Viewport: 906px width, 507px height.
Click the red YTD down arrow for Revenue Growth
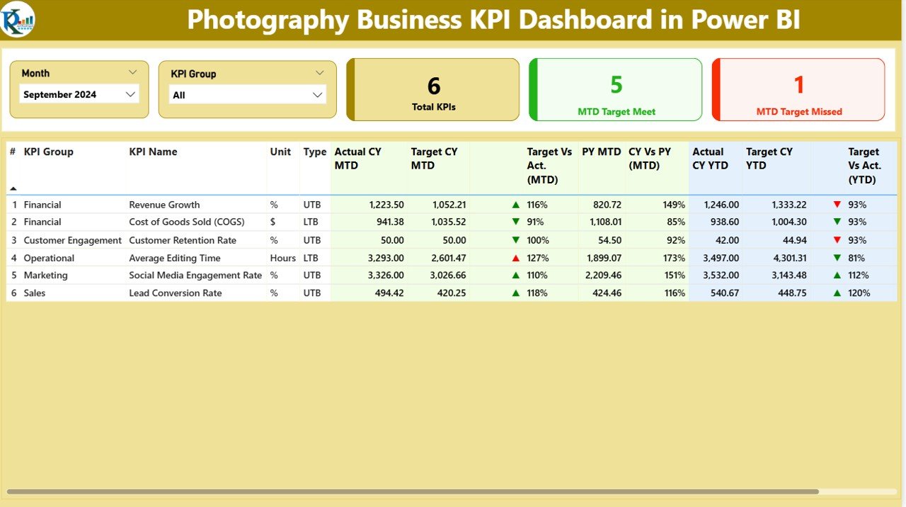click(837, 205)
